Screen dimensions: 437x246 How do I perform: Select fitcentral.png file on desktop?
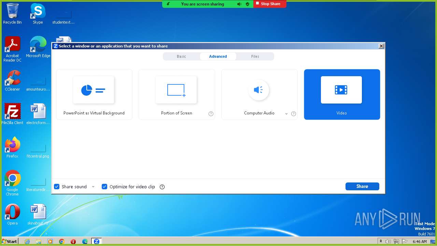click(38, 150)
